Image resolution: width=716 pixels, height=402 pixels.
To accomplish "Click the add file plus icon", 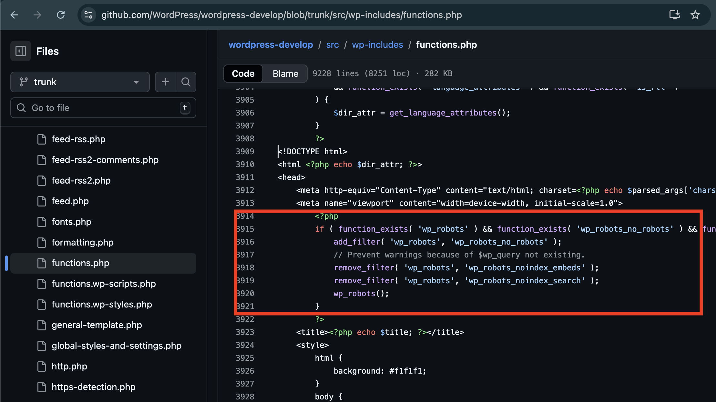I will 165,82.
